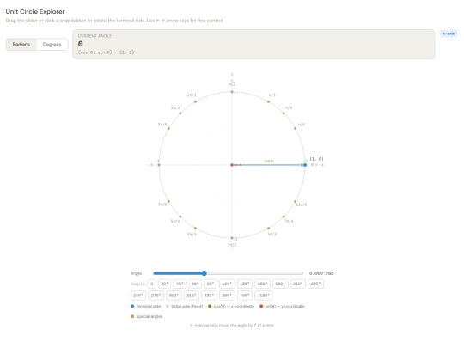Snap the angle to 60°

[x=195, y=284]
